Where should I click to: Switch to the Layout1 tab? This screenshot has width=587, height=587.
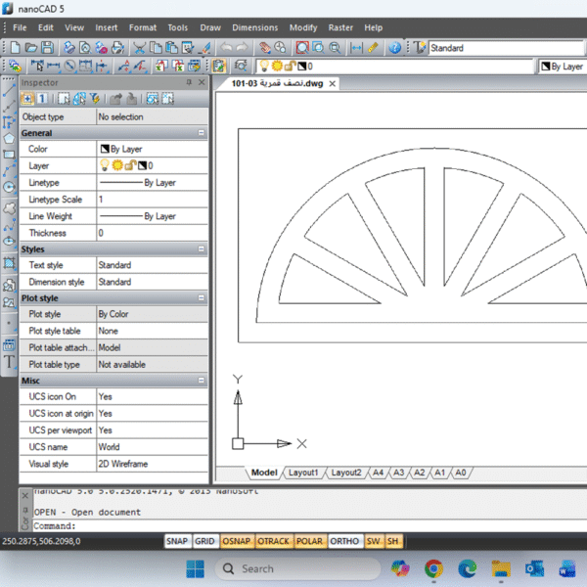[x=303, y=473]
